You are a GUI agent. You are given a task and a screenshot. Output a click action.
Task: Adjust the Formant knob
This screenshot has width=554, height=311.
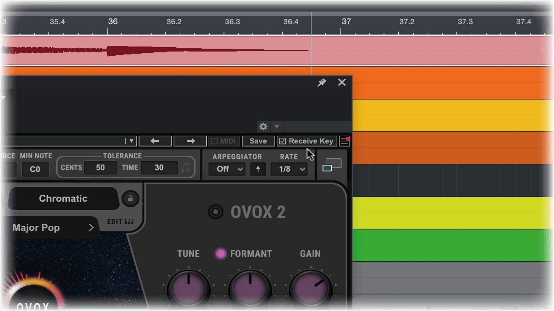pos(250,288)
